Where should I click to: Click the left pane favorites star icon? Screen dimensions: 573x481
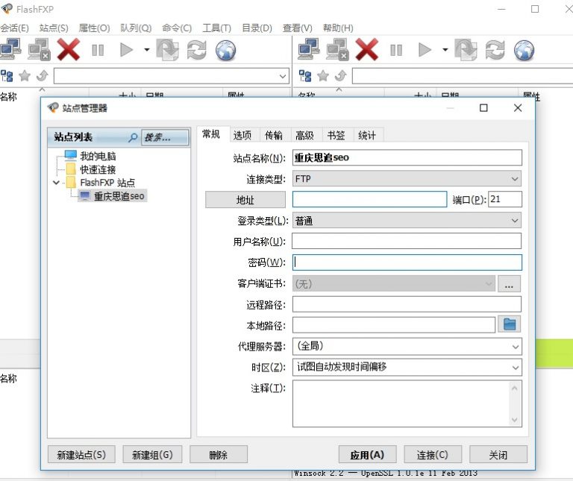tap(25, 75)
